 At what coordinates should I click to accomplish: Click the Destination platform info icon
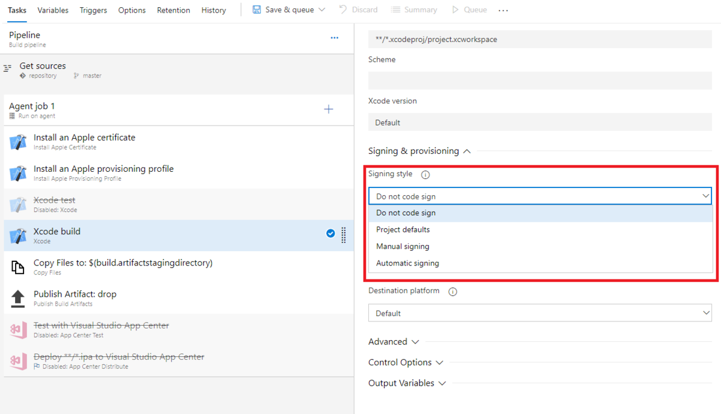453,291
